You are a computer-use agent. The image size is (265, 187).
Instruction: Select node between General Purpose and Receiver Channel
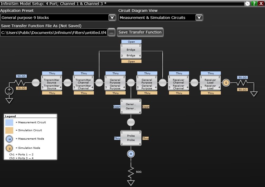[163, 83]
